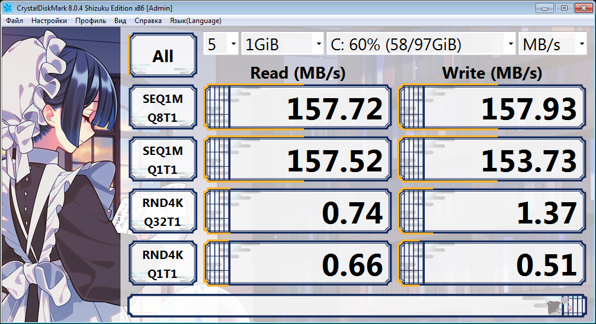Click RND4K Q1T1 read value 0.66

tap(297, 264)
